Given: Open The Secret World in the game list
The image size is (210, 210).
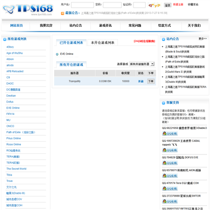Looking at the screenshot, I should point(16,169).
